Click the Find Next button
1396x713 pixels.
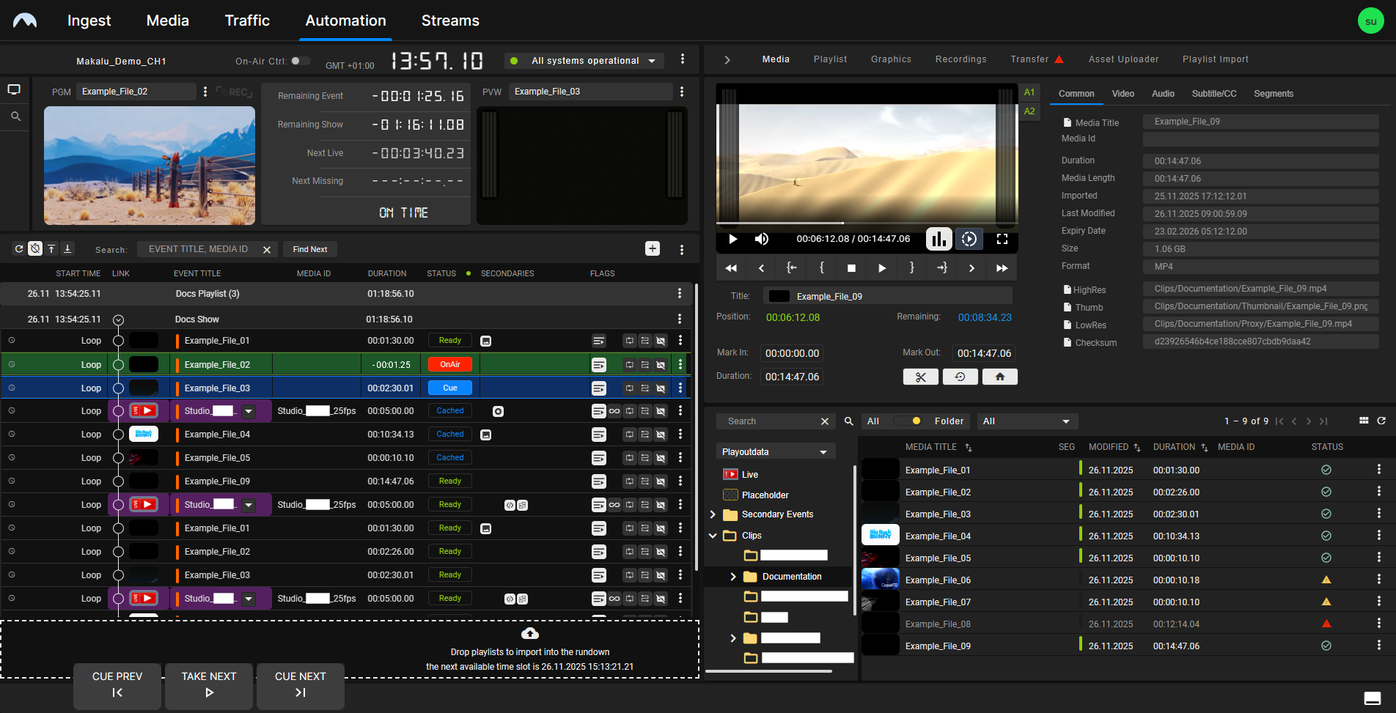pos(310,249)
